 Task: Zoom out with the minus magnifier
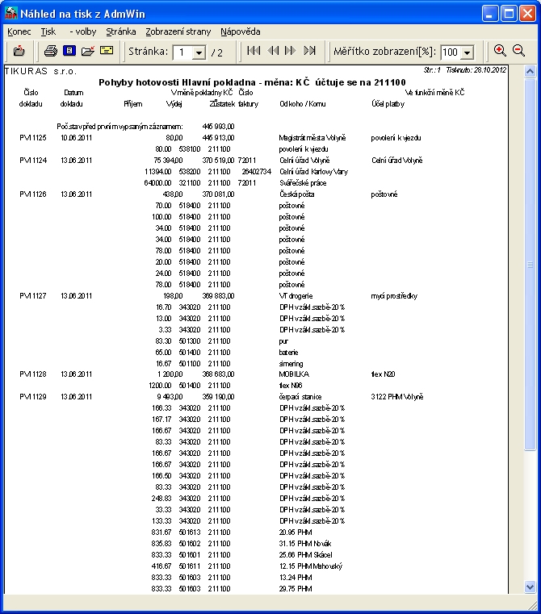(x=518, y=51)
